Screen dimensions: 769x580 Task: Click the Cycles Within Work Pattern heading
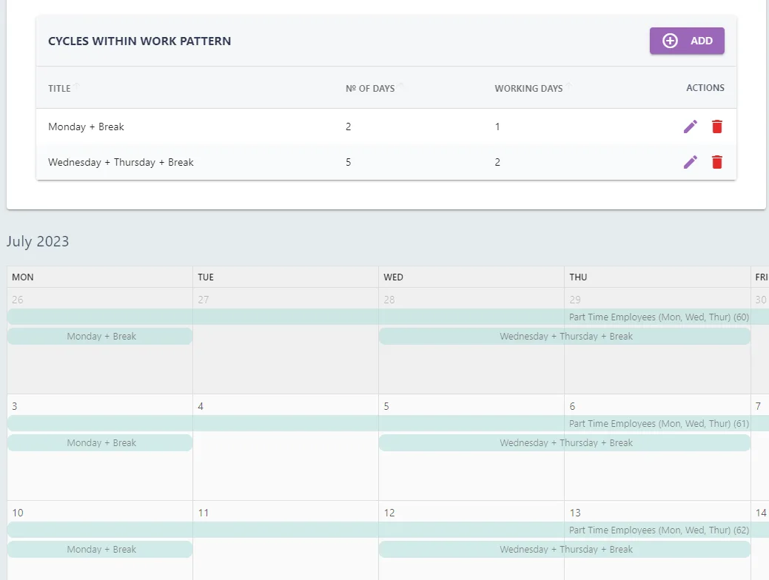click(x=139, y=41)
